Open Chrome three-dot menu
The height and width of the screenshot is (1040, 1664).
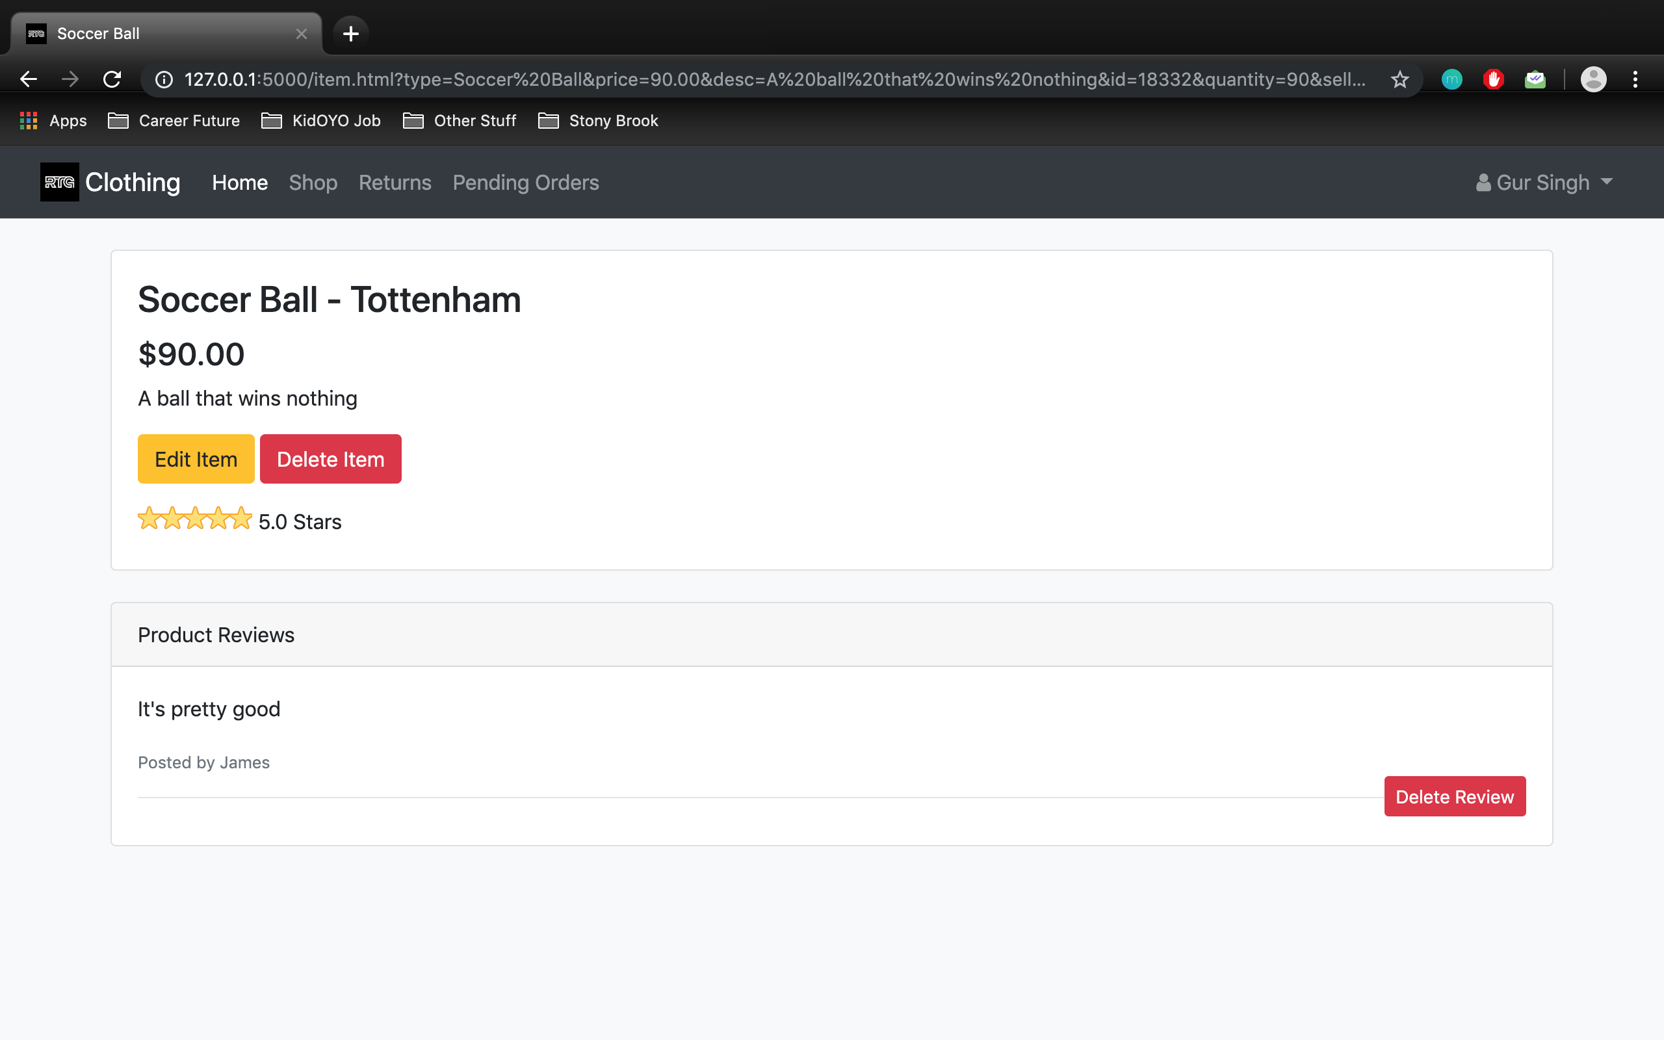point(1635,79)
